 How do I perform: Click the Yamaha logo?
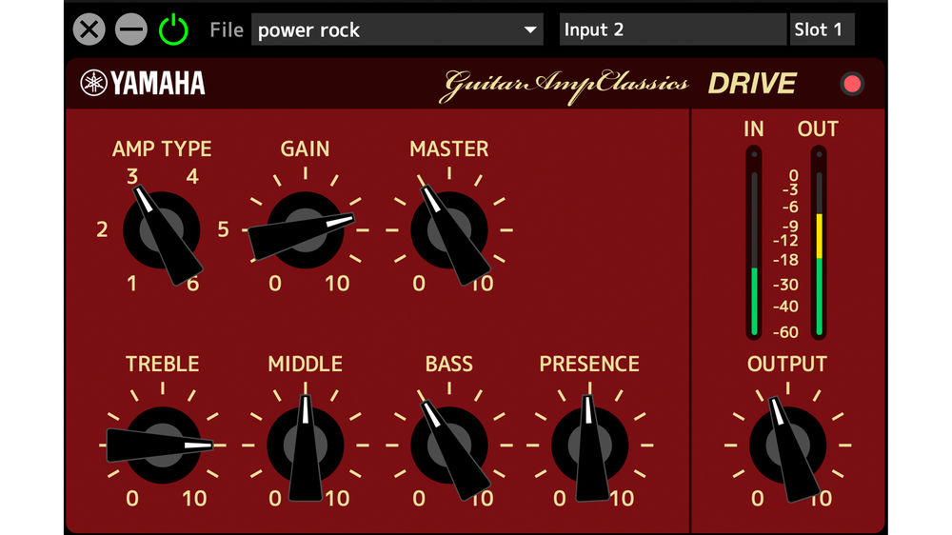[x=143, y=84]
